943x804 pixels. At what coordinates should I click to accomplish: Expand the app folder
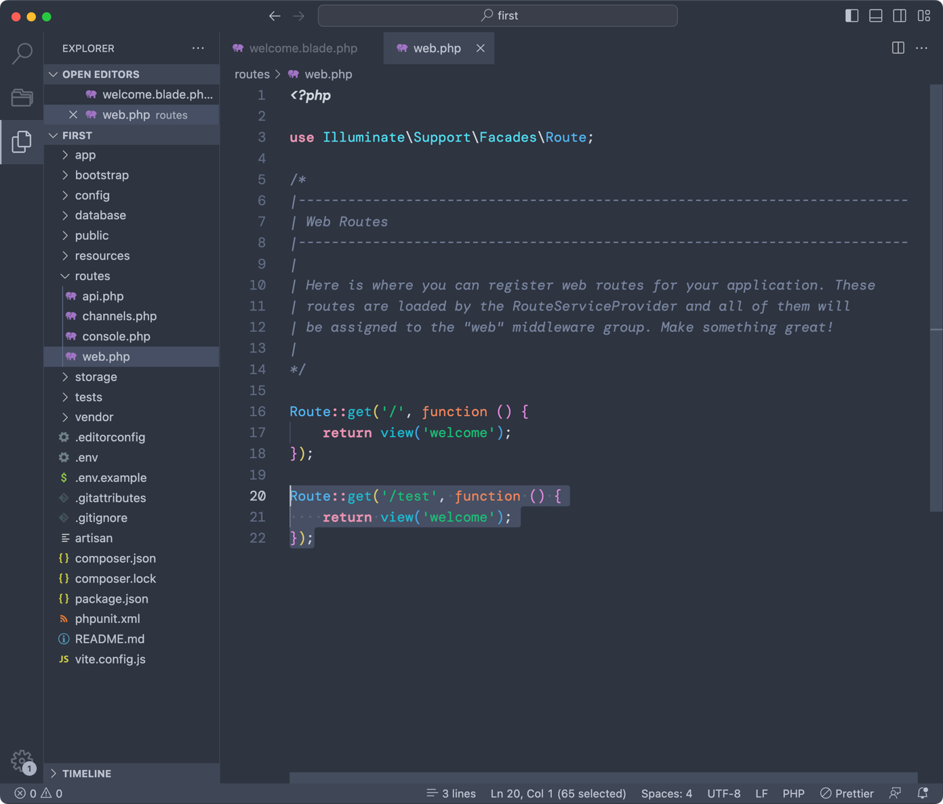pos(85,155)
